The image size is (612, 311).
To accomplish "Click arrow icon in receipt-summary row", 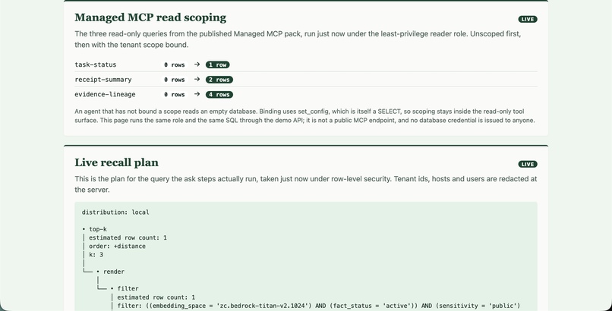I will 197,79.
